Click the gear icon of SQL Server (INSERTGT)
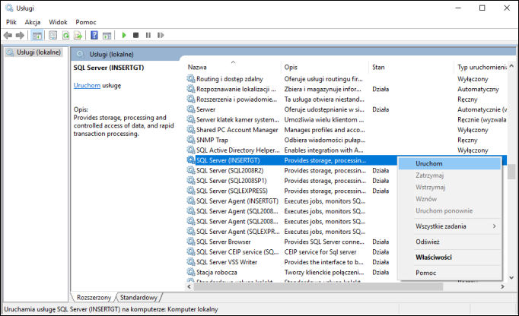 pos(191,160)
